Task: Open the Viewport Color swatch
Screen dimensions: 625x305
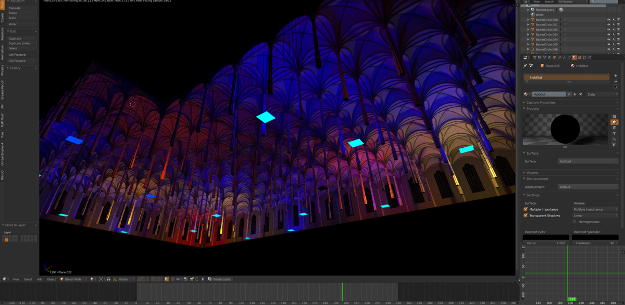Action: click(546, 237)
